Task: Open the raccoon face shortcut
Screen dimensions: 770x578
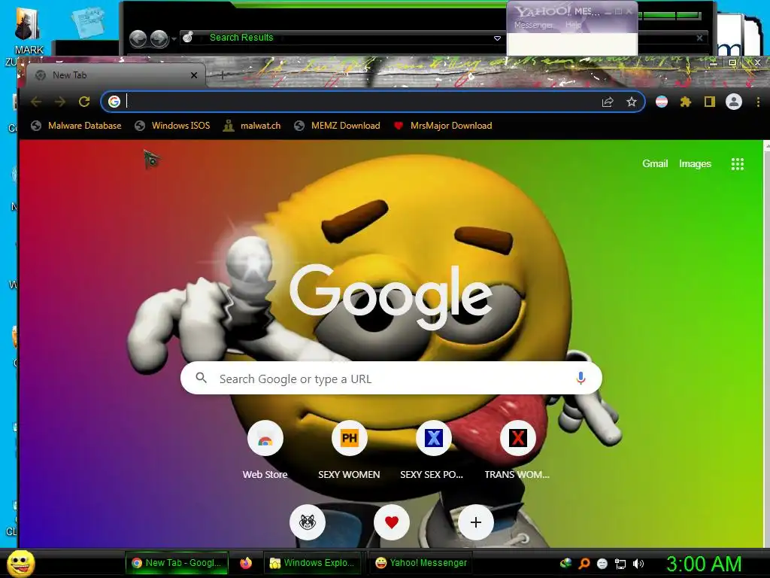Action: [308, 522]
